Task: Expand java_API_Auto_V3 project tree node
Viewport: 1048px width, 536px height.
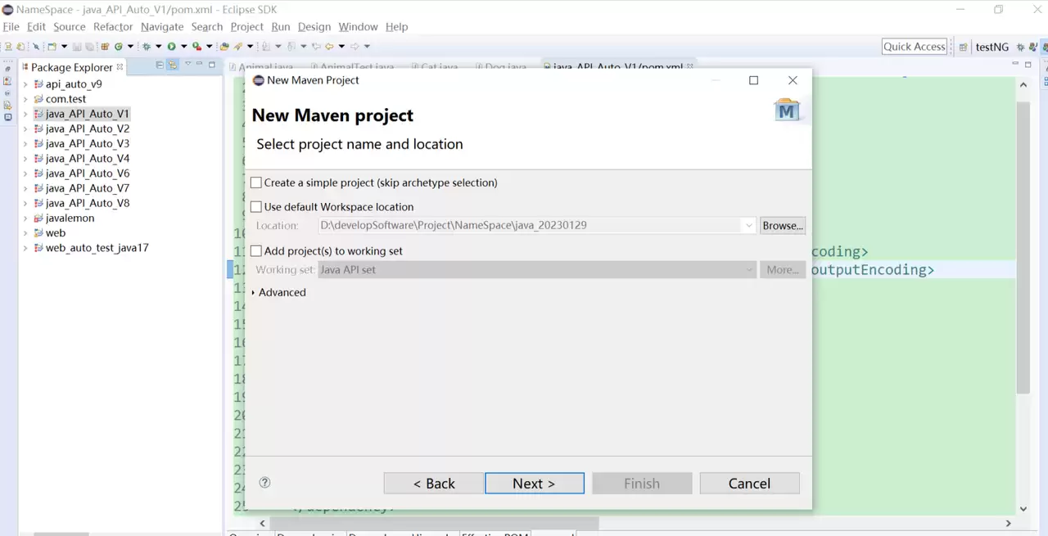Action: [x=25, y=144]
